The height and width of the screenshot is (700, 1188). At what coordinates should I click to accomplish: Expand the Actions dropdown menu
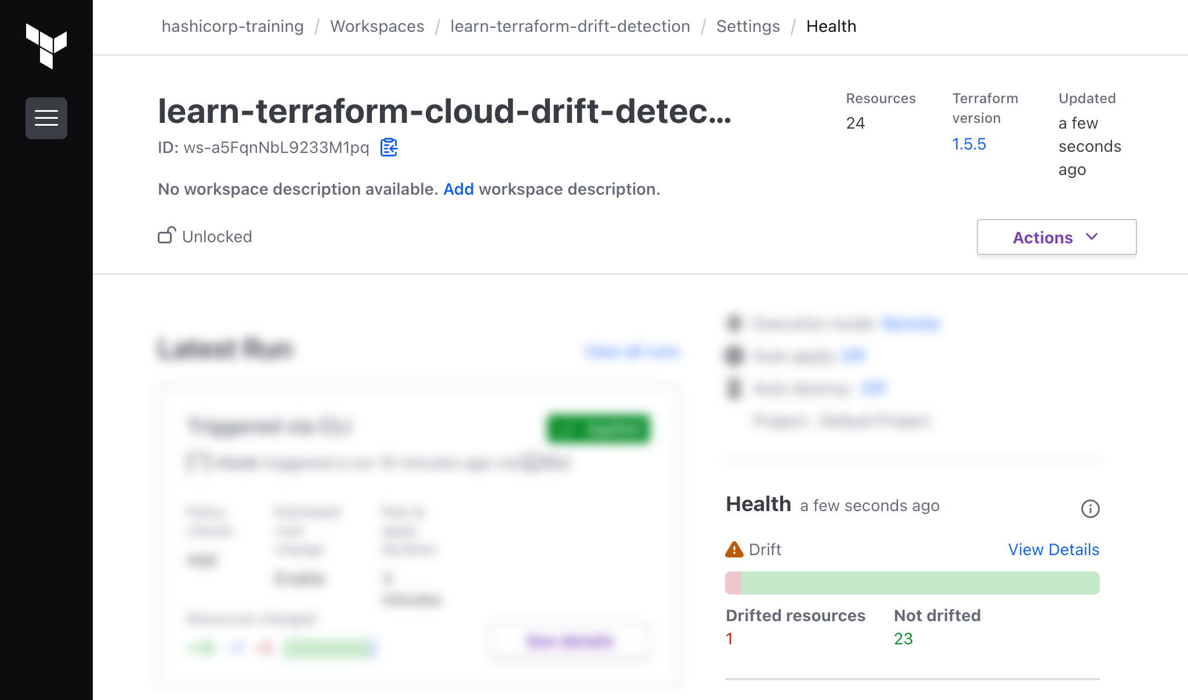1055,236
